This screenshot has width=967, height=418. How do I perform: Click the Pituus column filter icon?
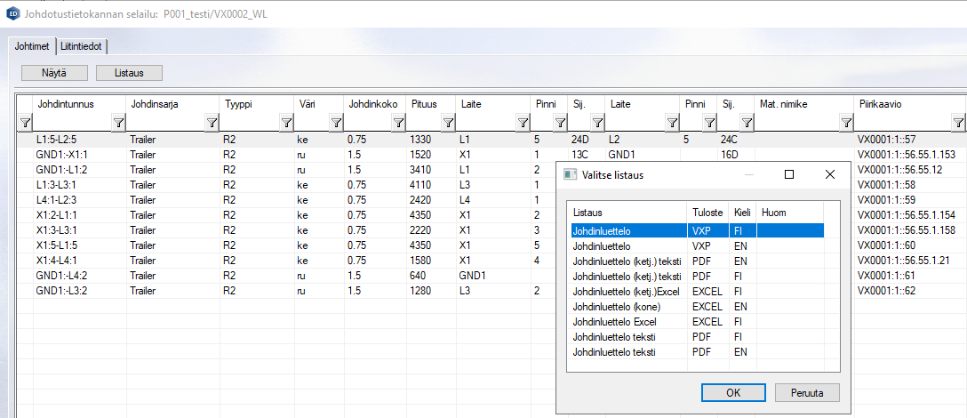[x=447, y=123]
